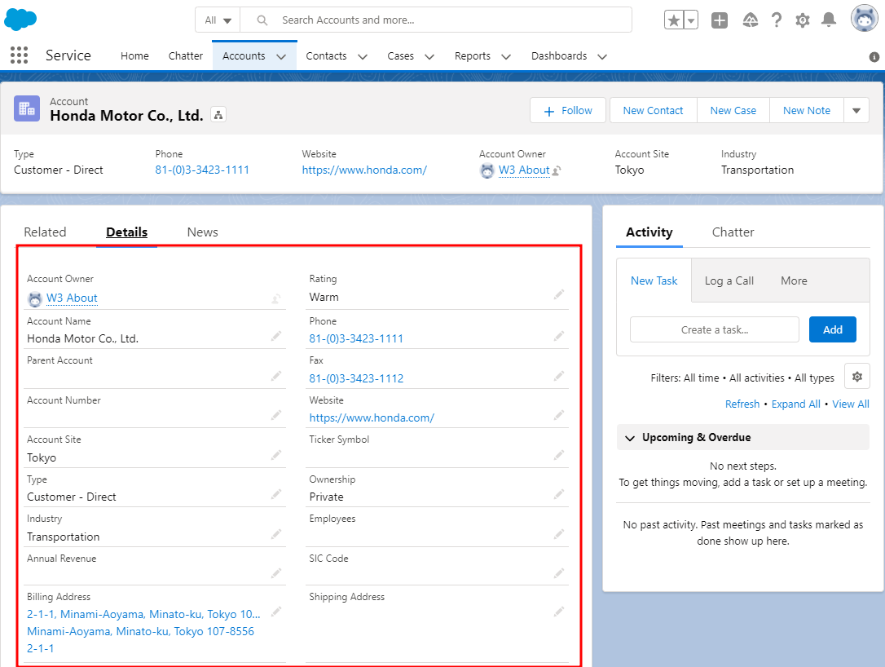Edit Fax field pencil icon
The height and width of the screenshot is (667, 885).
(559, 376)
